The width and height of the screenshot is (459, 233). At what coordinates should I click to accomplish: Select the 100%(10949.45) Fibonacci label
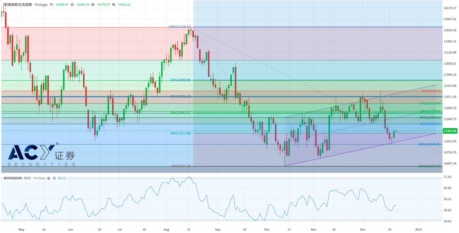coord(430,144)
